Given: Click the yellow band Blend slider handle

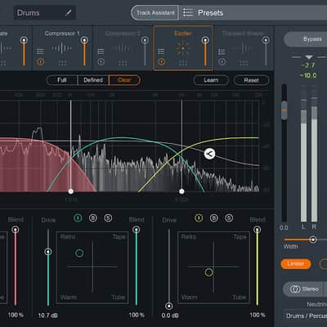Looking at the screenshot, I should pos(258,230).
